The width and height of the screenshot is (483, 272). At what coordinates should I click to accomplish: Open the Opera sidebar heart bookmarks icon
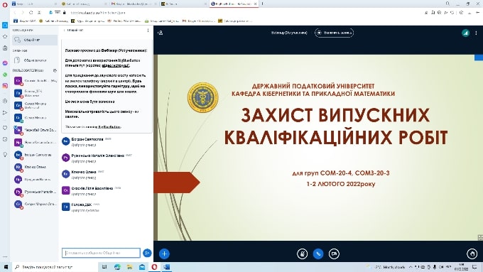point(5,128)
